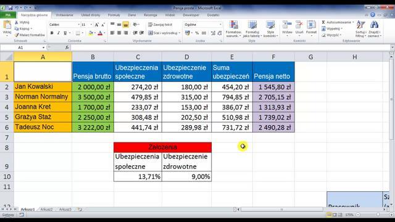This screenshot has height=222, width=395.
Task: Click the red font color A
Action: tap(100, 33)
